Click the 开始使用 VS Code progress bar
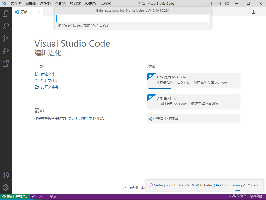This screenshot has width=266, height=200. pos(194,88)
